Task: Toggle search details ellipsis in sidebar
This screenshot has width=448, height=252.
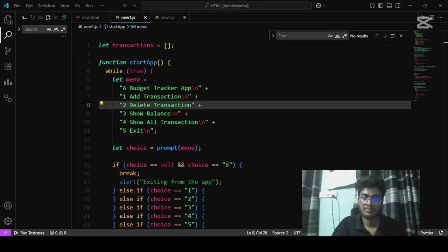Action: click(64, 36)
